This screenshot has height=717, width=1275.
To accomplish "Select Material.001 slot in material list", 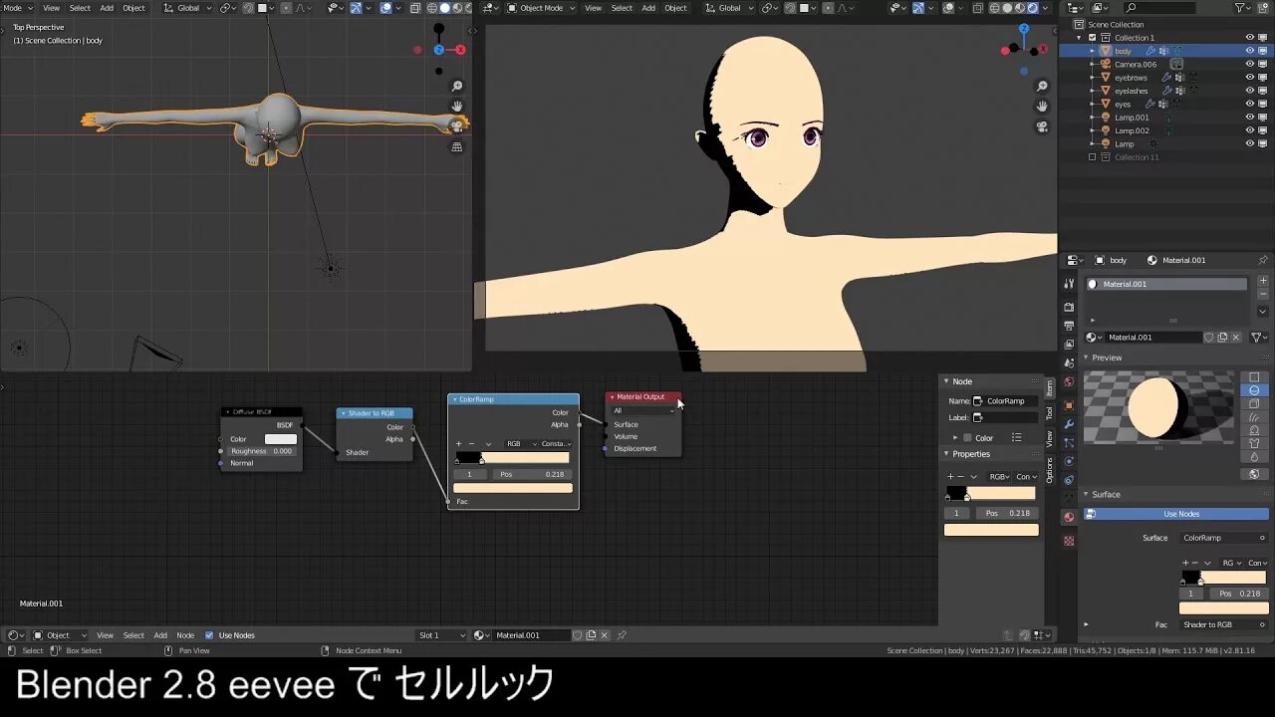I will [1165, 284].
